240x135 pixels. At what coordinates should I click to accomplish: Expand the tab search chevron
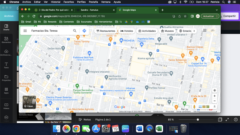(x=217, y=10)
